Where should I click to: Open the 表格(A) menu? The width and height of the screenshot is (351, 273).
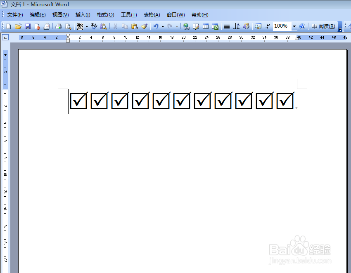pyautogui.click(x=152, y=15)
